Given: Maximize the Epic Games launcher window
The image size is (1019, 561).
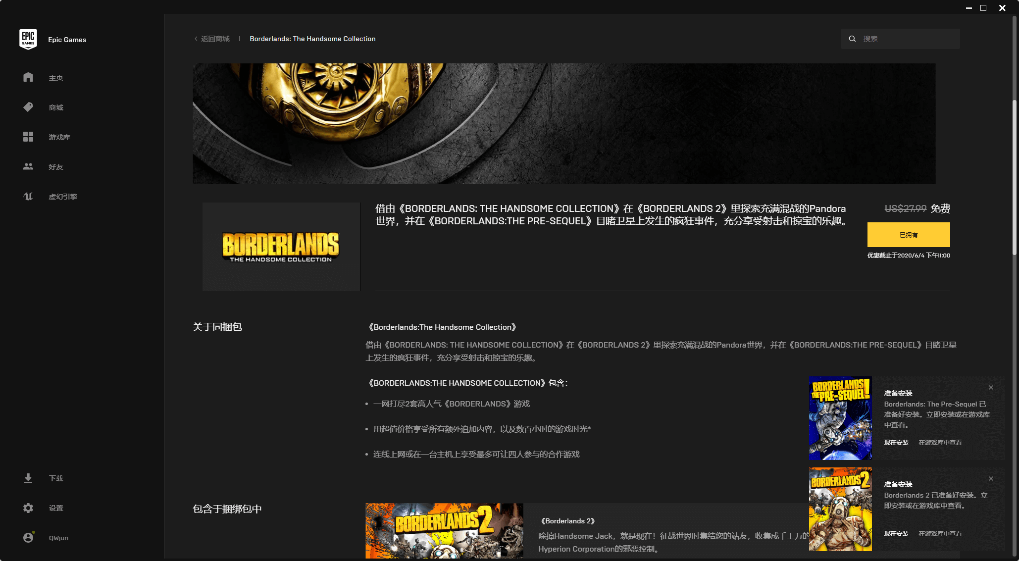Looking at the screenshot, I should (x=983, y=8).
